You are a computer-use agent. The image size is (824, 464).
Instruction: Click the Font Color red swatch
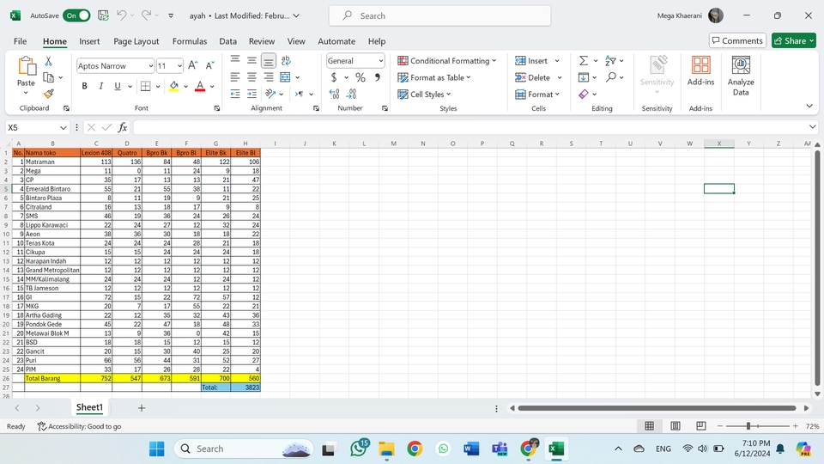pos(200,86)
